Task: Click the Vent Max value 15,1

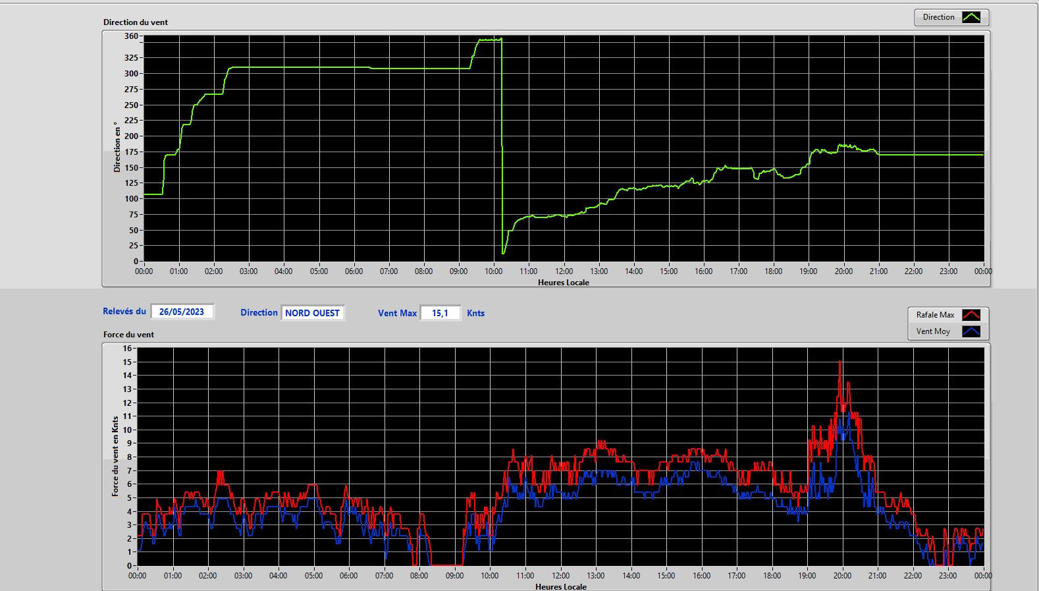Action: [x=440, y=313]
